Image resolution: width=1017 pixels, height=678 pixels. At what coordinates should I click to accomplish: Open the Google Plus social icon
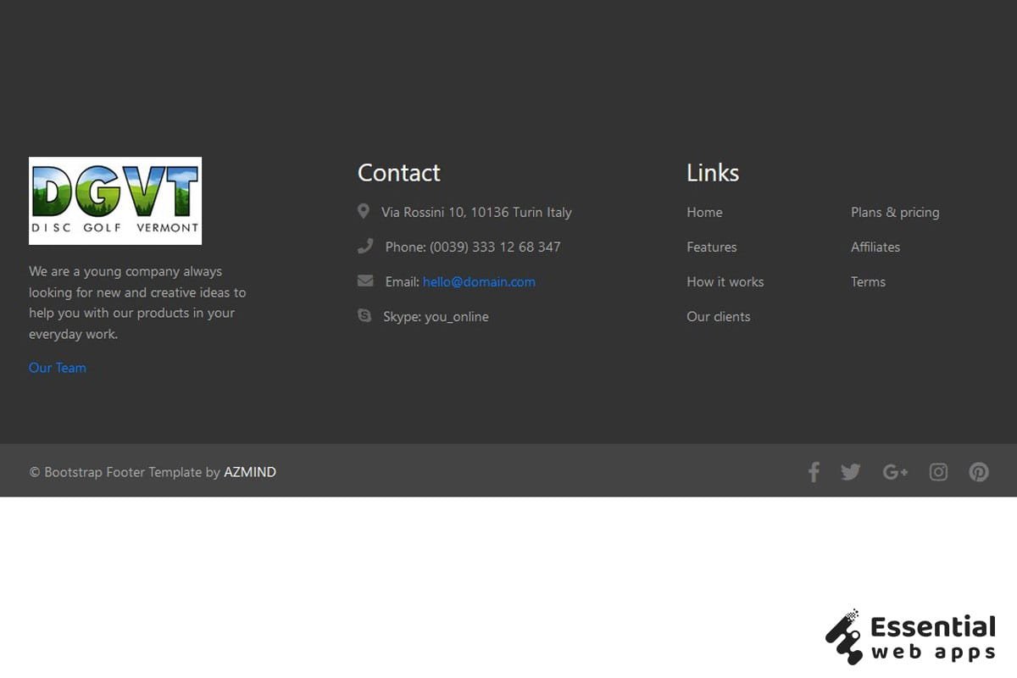pos(895,472)
